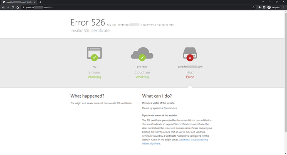Bookmark this page with the star icon

pos(253,7)
